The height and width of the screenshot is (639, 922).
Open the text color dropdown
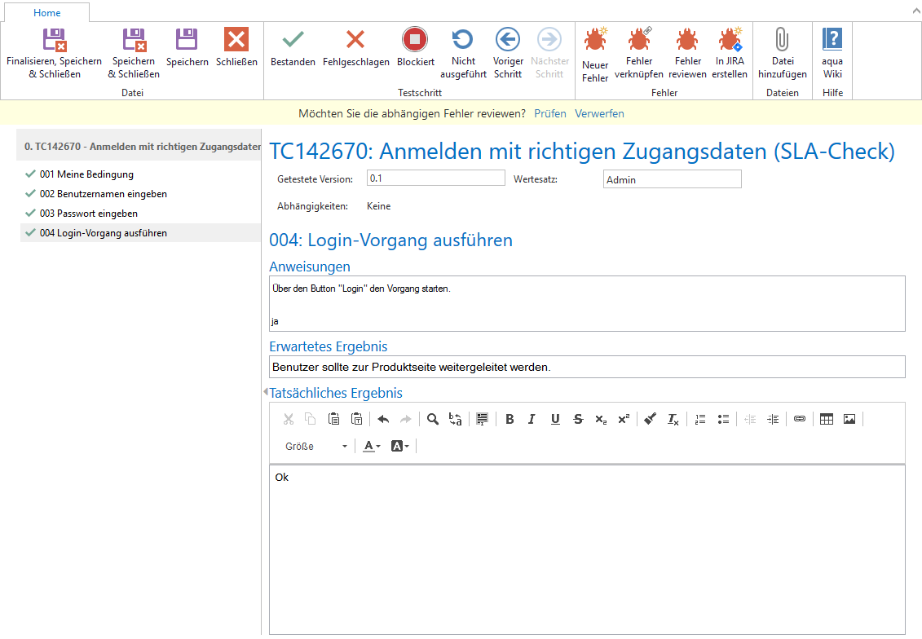372,446
